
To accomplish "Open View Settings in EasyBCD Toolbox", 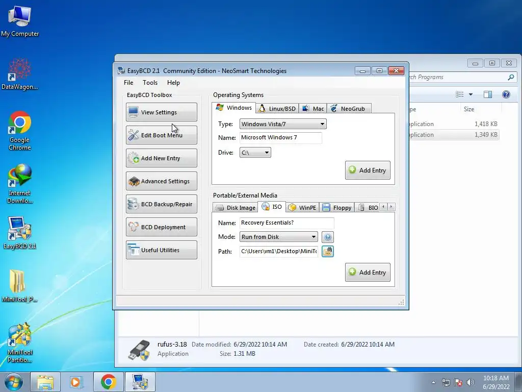I will click(162, 112).
